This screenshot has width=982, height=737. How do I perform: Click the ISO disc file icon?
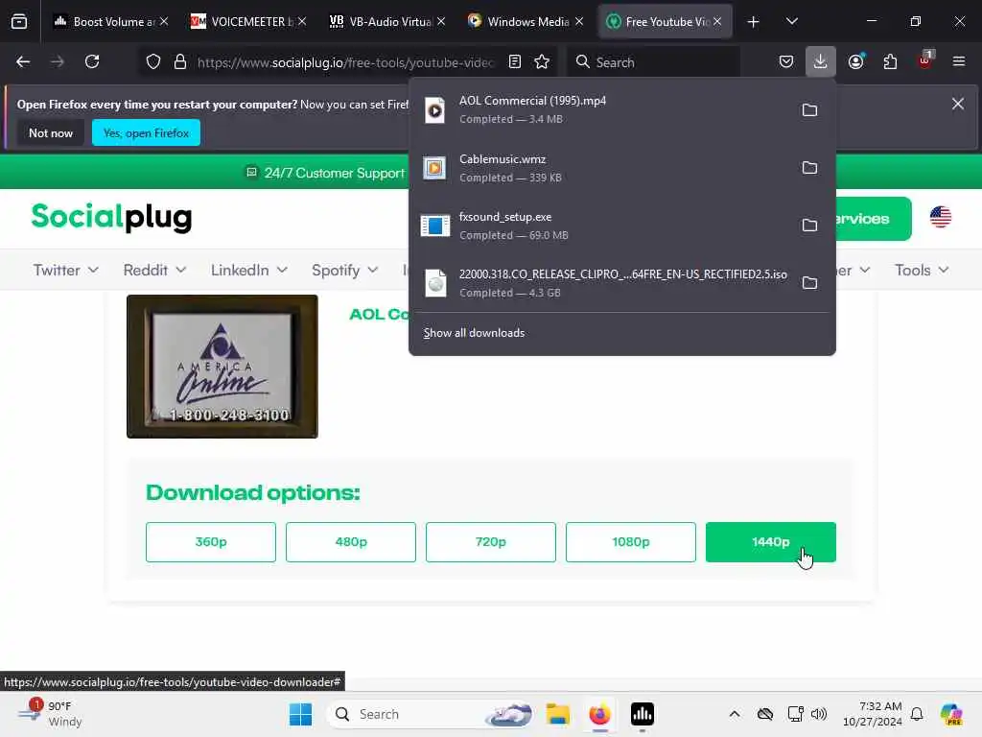[x=435, y=283]
